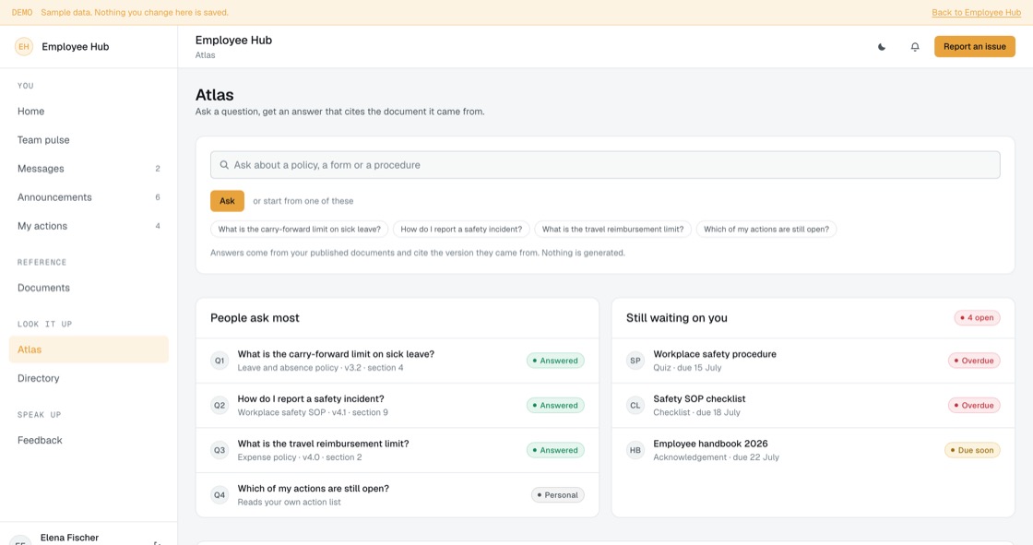Click Workplace safety SOP v4.1 section 9 citation

click(x=313, y=412)
